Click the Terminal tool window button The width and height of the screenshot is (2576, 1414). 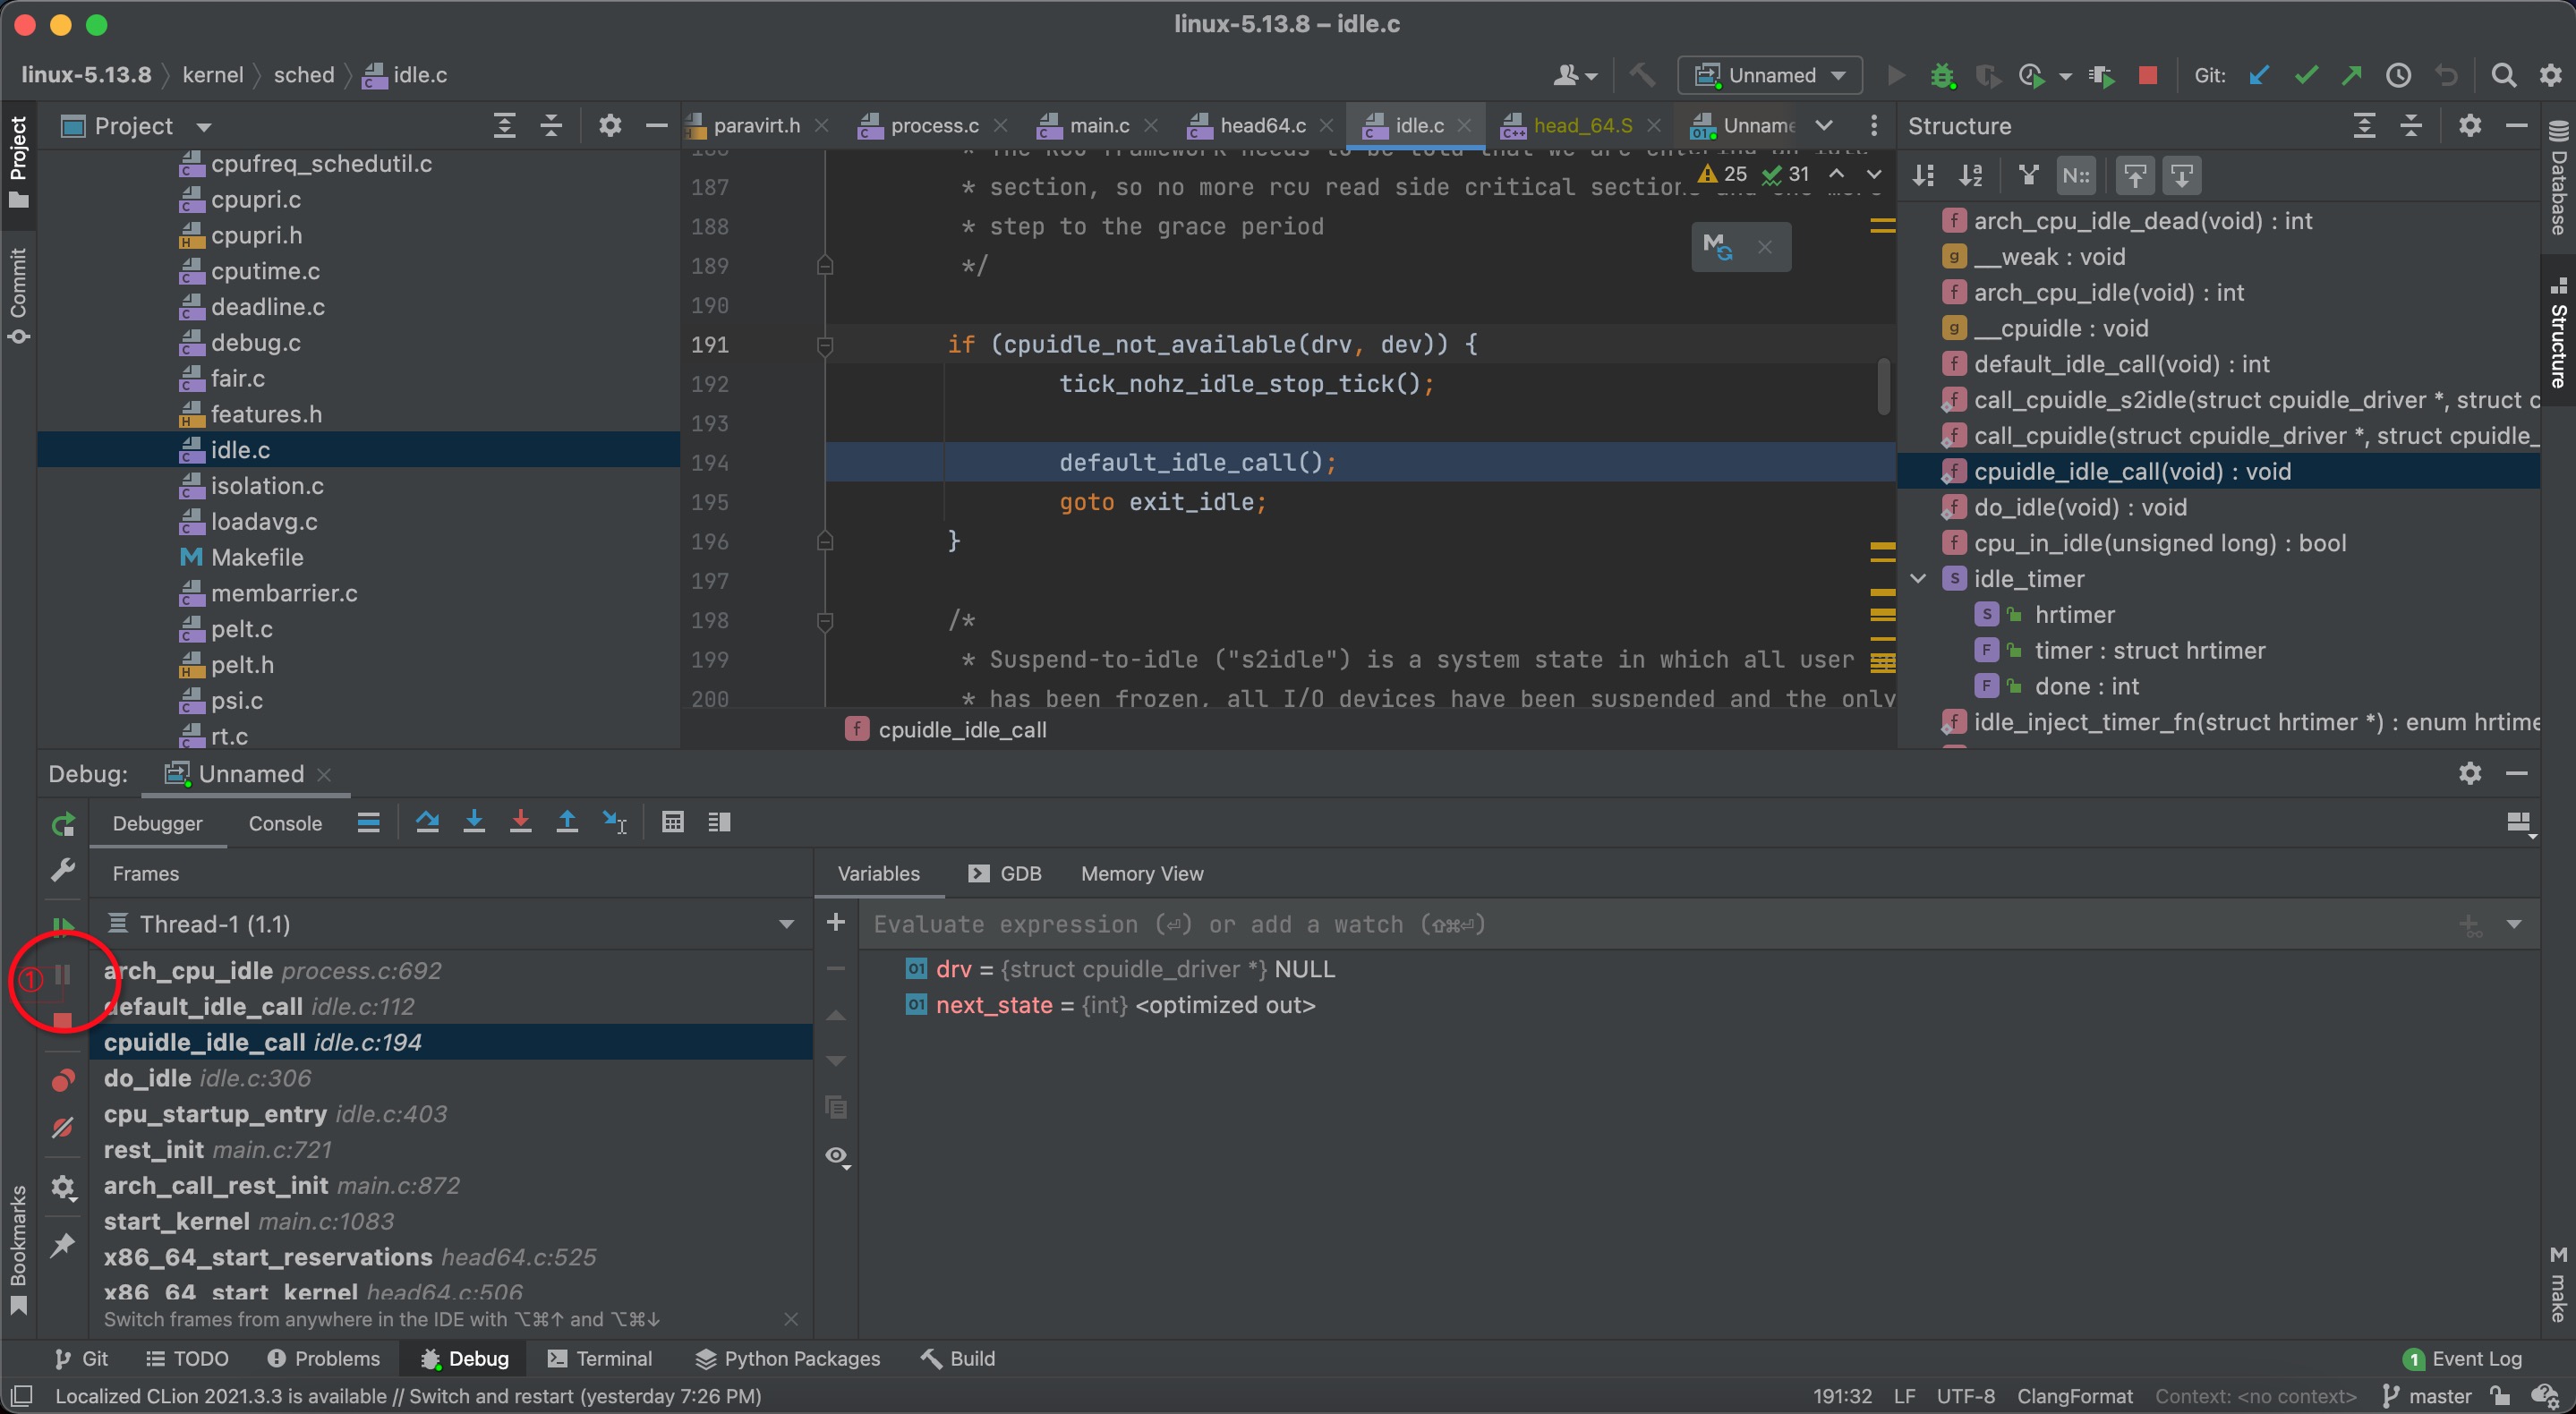coord(600,1358)
